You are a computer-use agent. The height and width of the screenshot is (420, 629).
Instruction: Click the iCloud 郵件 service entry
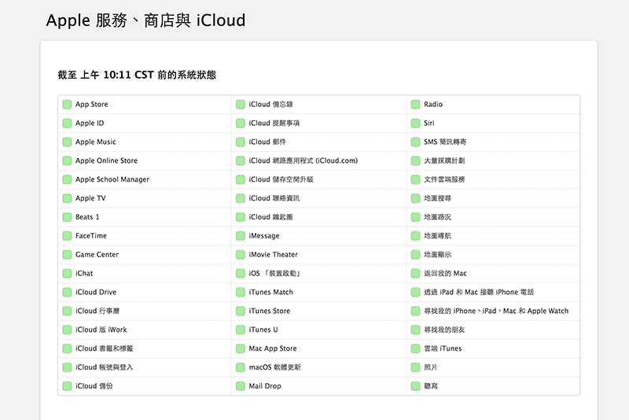coord(267,142)
